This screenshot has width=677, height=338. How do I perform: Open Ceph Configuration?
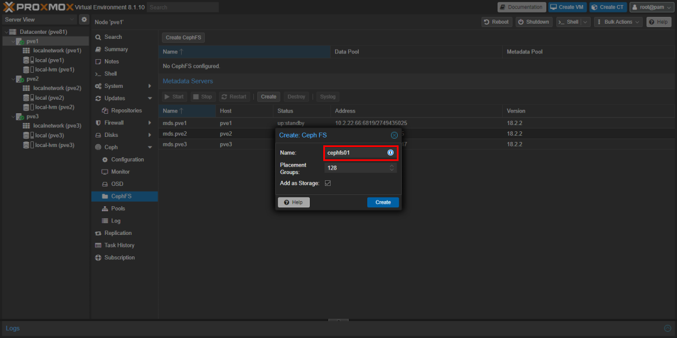(124, 159)
